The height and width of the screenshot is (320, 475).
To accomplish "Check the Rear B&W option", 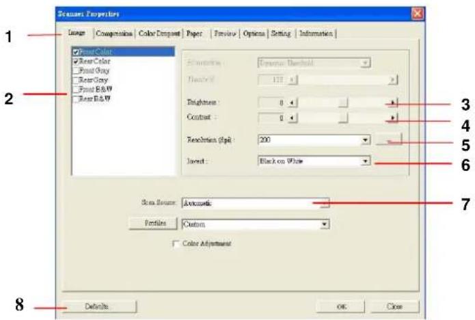I will pyautogui.click(x=76, y=99).
